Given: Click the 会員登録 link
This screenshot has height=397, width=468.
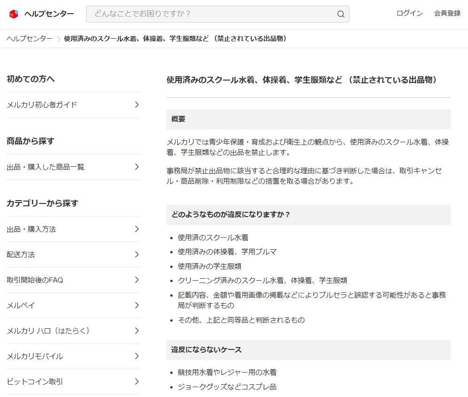Looking at the screenshot, I should coord(447,14).
